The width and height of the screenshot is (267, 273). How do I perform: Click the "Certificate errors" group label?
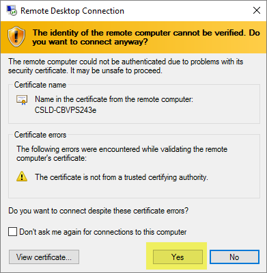[x=40, y=135]
